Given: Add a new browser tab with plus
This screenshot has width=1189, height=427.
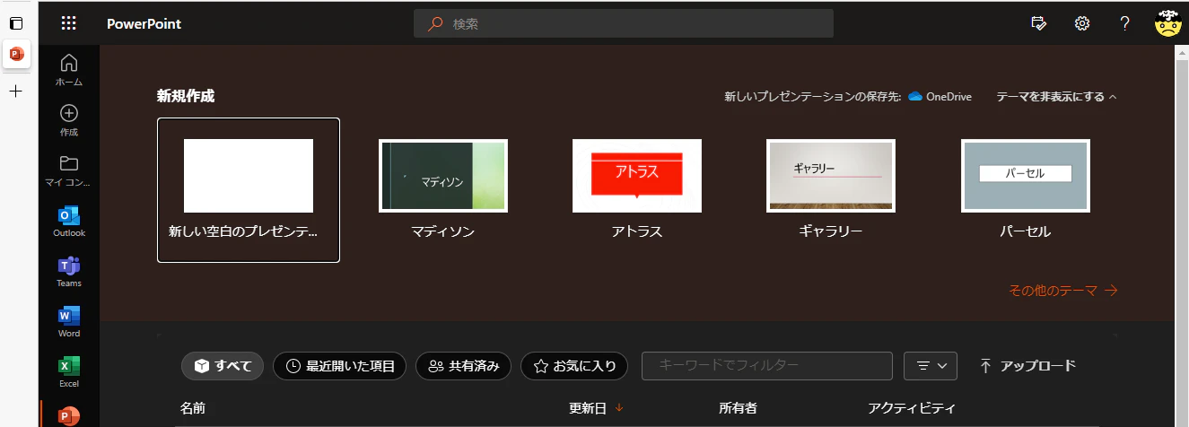Looking at the screenshot, I should pyautogui.click(x=16, y=91).
